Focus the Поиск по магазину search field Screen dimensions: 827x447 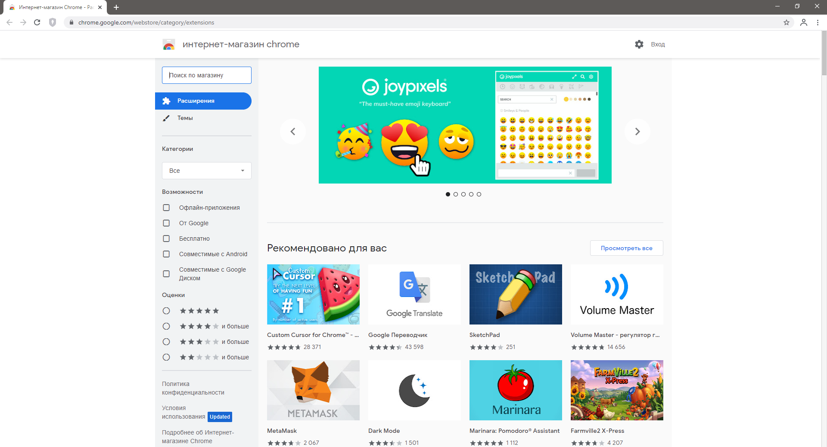pos(207,75)
